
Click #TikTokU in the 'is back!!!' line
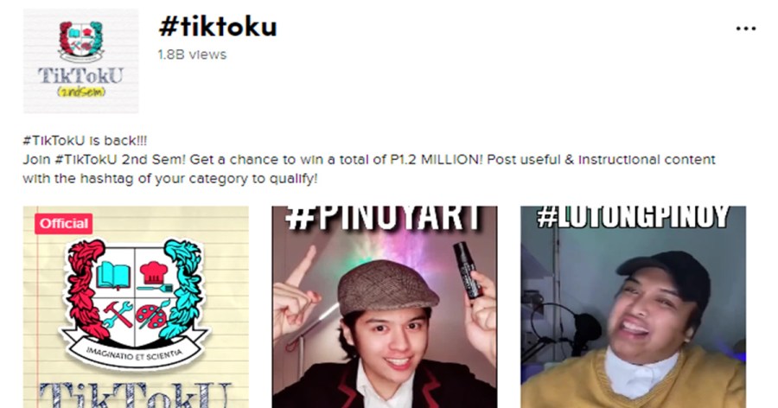[54, 141]
